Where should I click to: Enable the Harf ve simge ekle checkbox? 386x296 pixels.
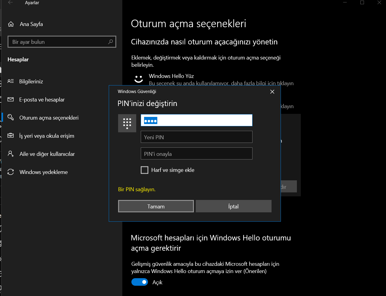(x=145, y=170)
